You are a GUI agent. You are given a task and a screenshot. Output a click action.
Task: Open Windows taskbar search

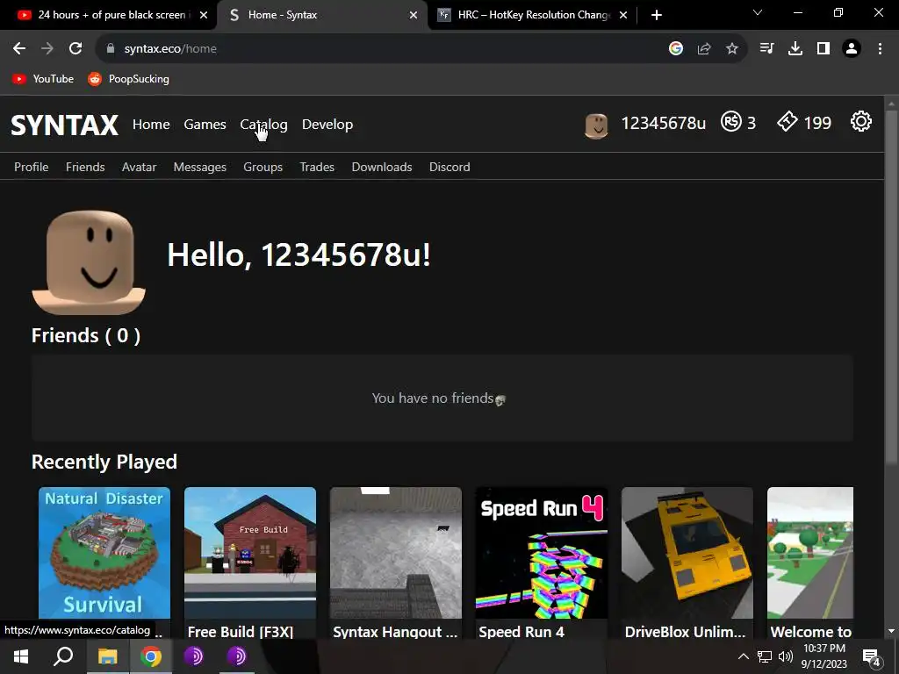tap(63, 656)
